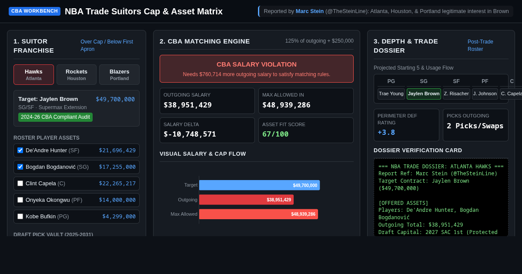The height and width of the screenshot is (274, 522).
Task: Uncheck De'Andre Hunter checkbox
Action: (20, 150)
